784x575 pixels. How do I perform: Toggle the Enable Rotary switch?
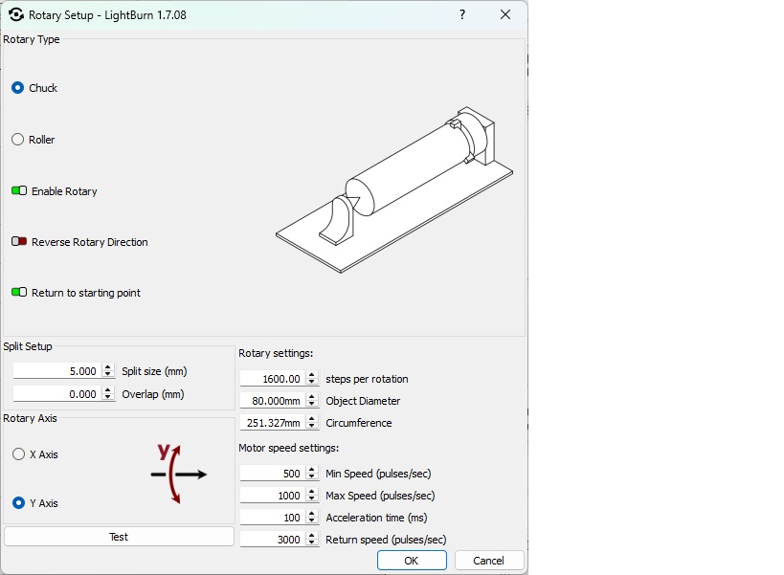(19, 190)
